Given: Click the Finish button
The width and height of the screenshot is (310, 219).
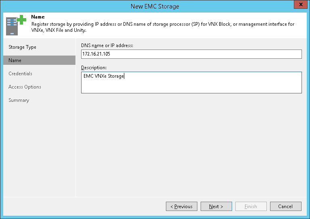Looking at the screenshot, I should 251,207.
